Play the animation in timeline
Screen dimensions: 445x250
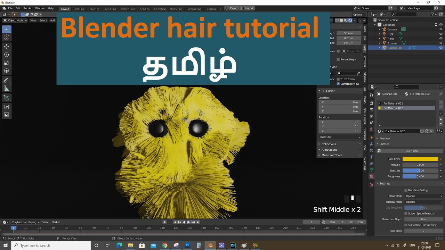tap(188, 222)
